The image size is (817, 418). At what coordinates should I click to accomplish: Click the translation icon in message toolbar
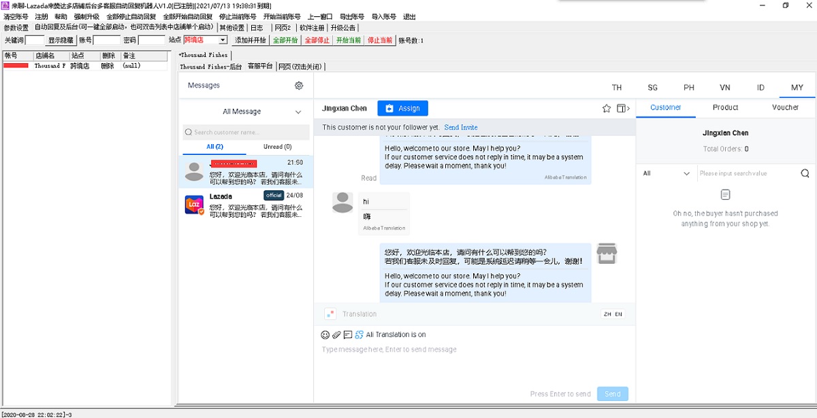pos(359,334)
